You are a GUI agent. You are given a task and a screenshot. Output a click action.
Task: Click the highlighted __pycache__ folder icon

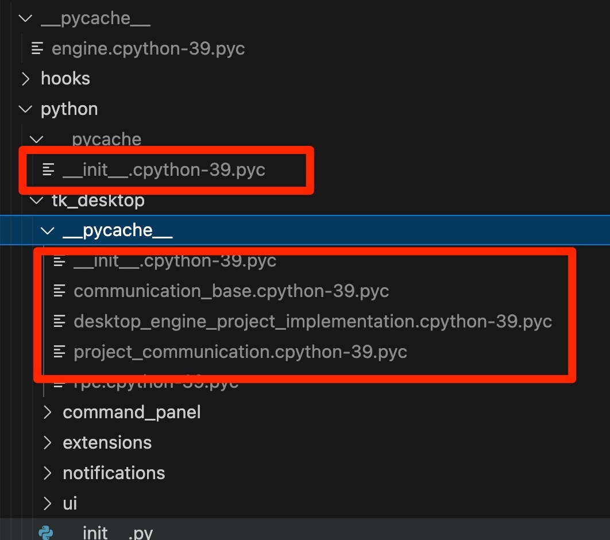(48, 230)
